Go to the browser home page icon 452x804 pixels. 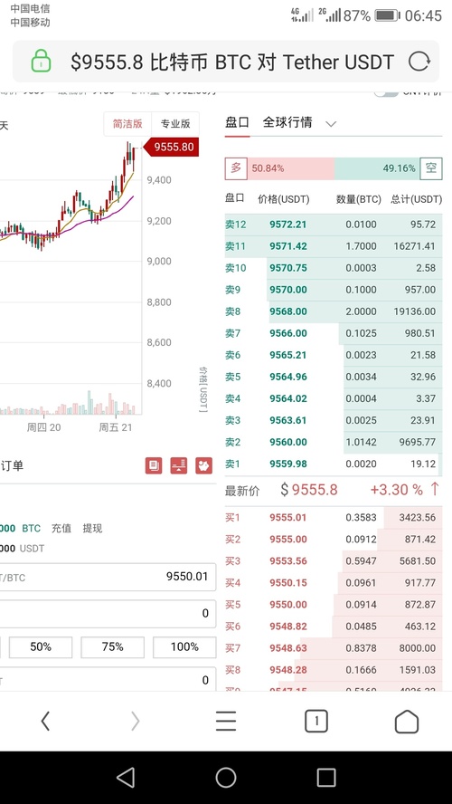tap(407, 721)
